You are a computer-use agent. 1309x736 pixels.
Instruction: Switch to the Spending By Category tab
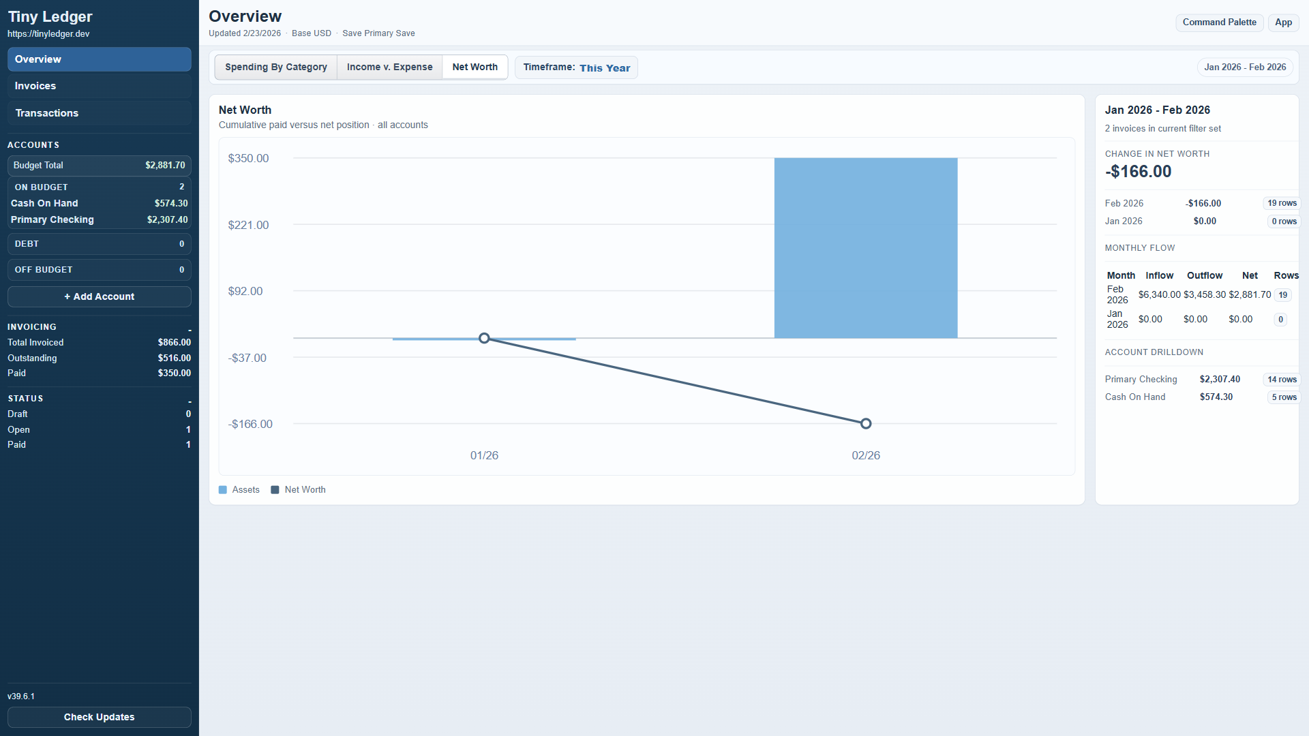pyautogui.click(x=275, y=67)
